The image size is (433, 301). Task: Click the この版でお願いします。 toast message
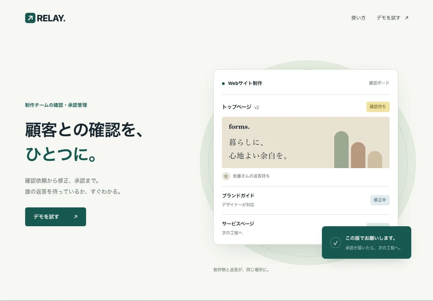pos(371,238)
